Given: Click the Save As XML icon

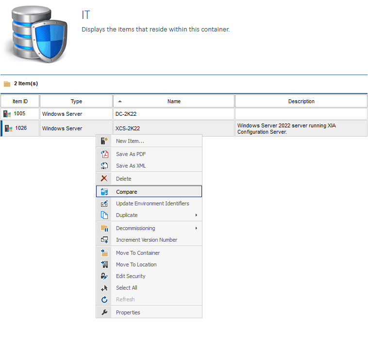Looking at the screenshot, I should point(104,166).
